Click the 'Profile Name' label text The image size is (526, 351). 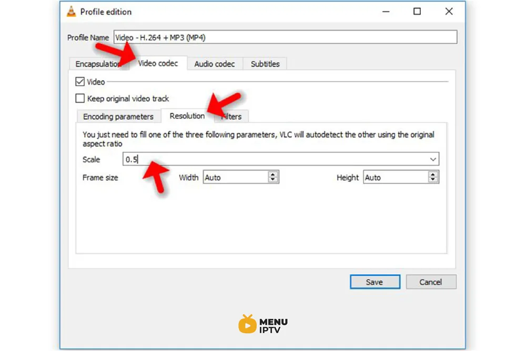[88, 37]
